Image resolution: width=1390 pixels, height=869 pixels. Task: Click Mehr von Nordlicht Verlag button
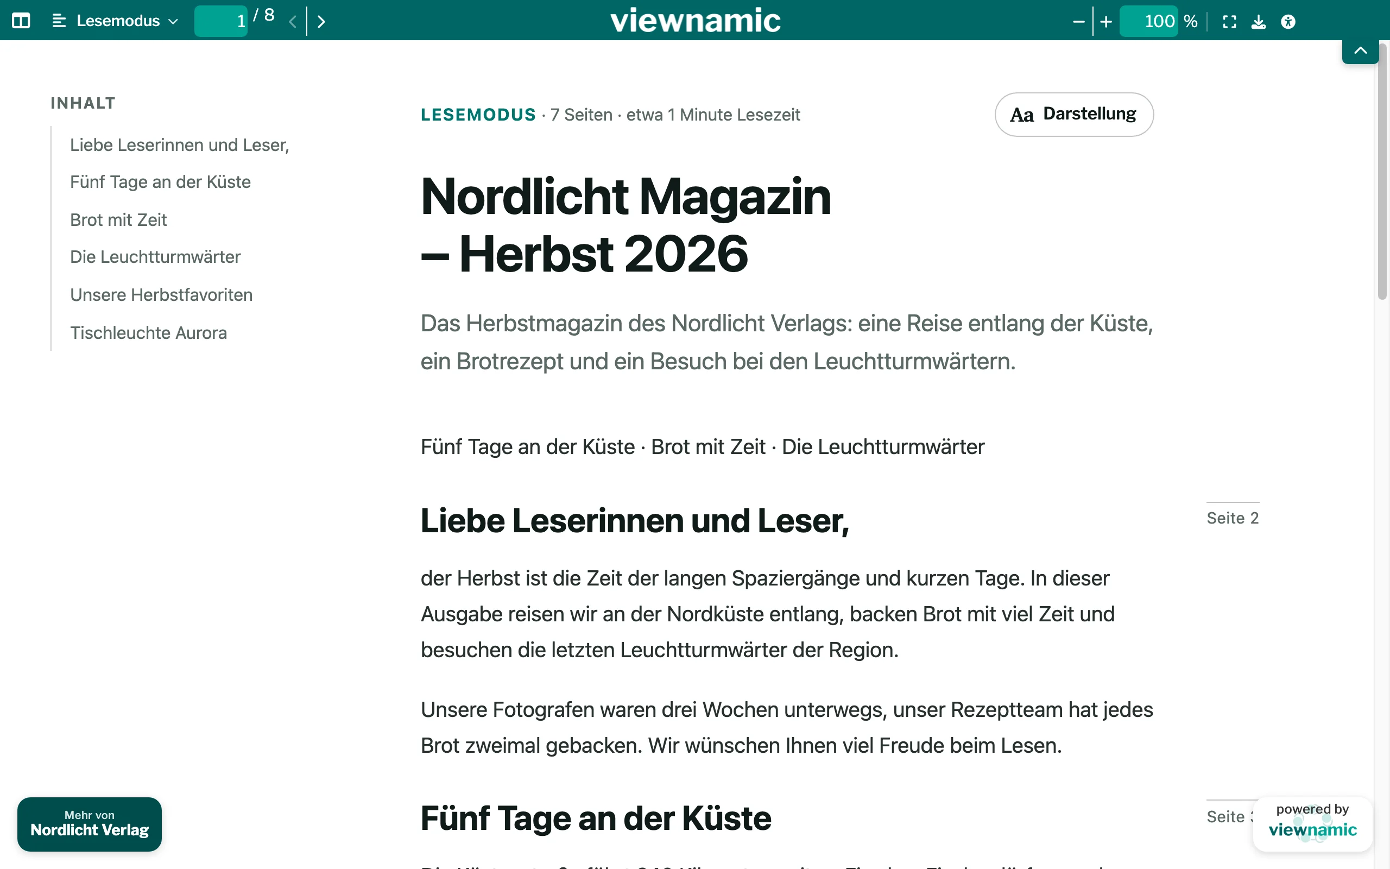(x=90, y=823)
